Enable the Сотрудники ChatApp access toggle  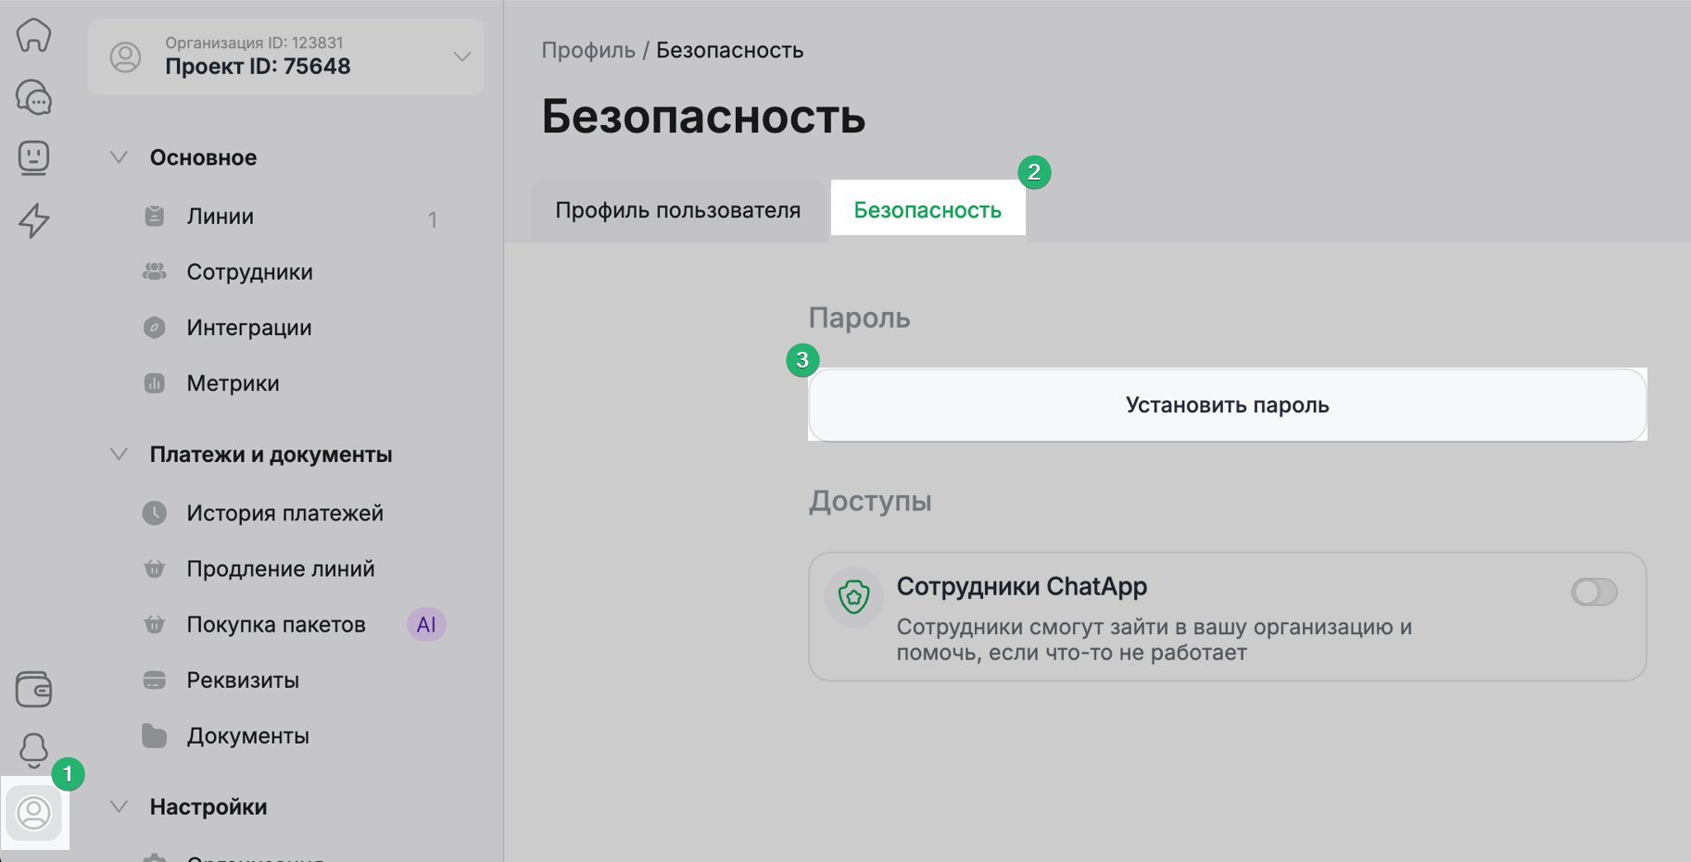pos(1594,592)
